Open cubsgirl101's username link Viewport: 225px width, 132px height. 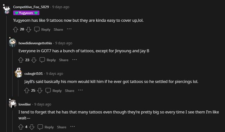click(33, 74)
